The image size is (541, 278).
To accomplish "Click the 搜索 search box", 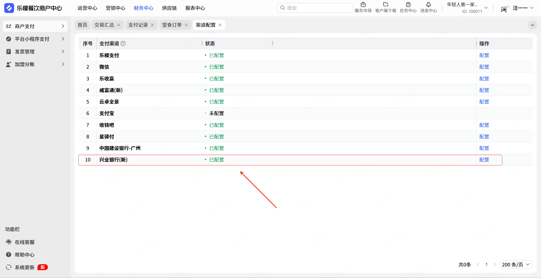I will pyautogui.click(x=315, y=8).
